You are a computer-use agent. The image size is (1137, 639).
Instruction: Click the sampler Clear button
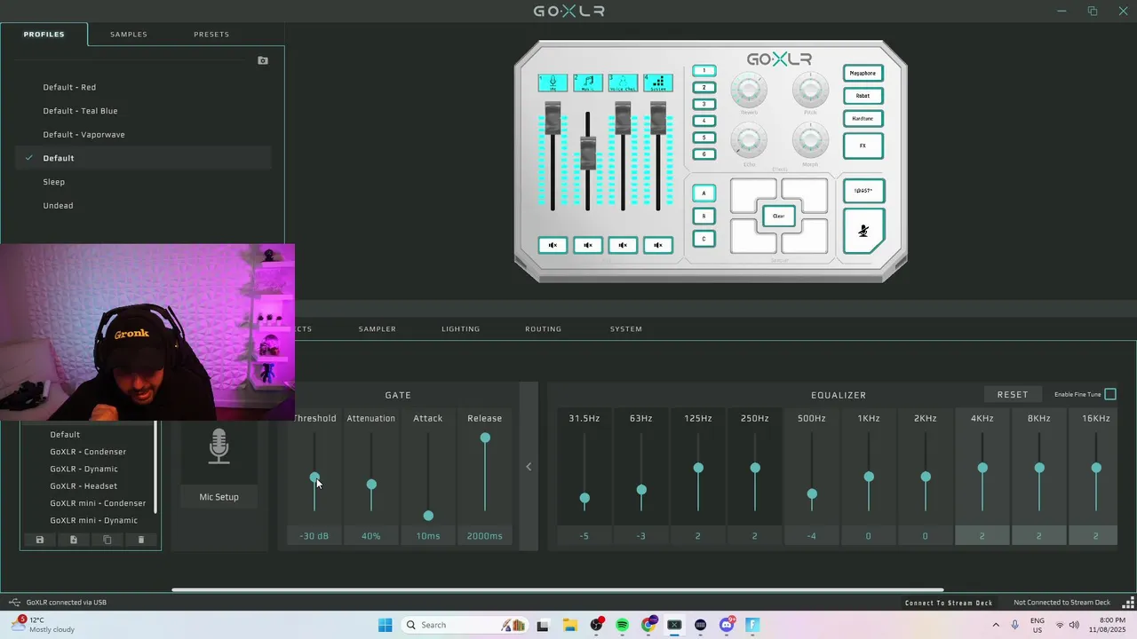[778, 216]
